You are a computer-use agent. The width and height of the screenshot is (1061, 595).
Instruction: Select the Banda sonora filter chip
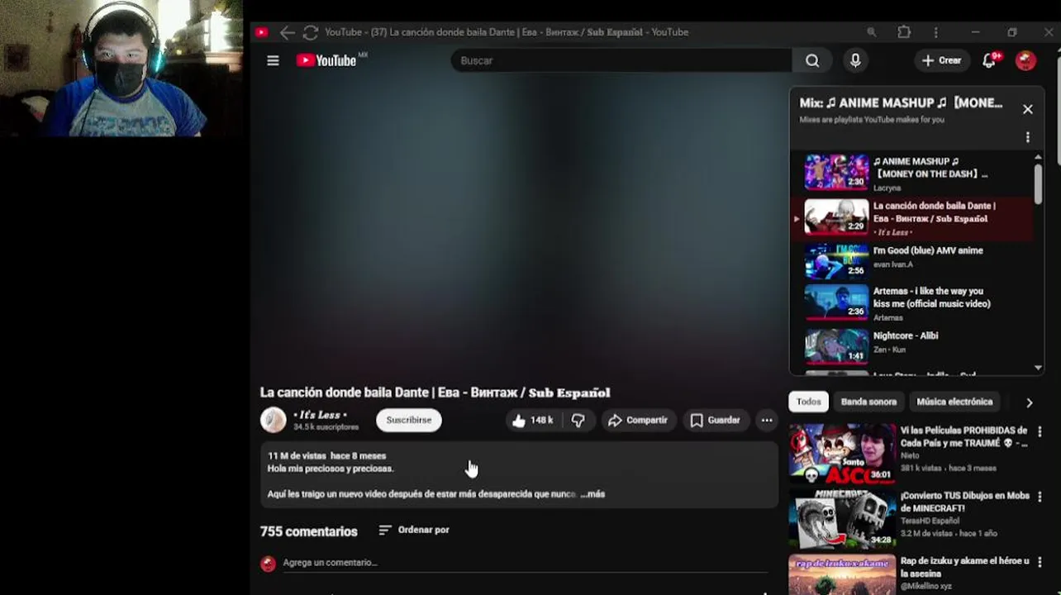click(868, 402)
